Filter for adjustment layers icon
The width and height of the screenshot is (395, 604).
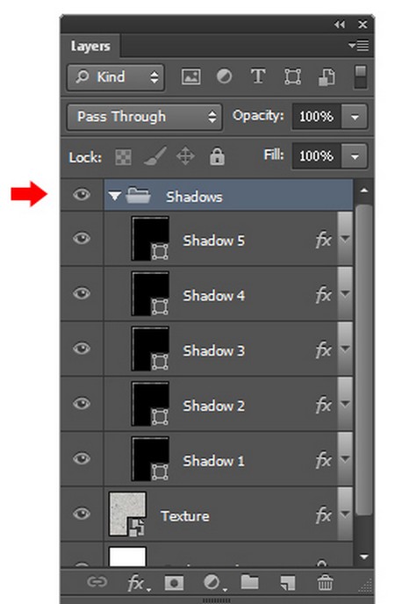point(224,75)
